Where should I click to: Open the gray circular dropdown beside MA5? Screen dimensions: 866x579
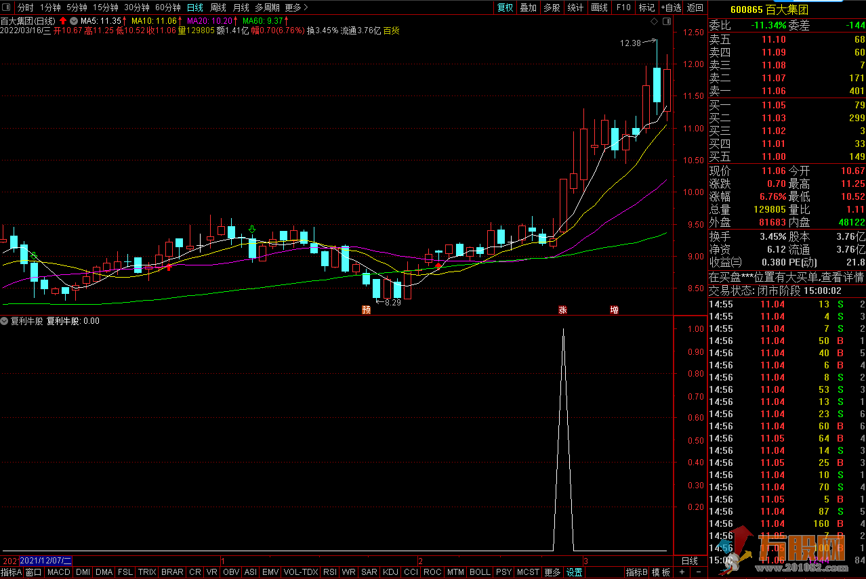pyautogui.click(x=73, y=20)
